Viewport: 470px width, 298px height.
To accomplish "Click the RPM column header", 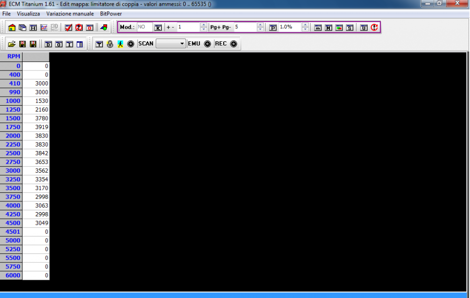I will coord(11,56).
